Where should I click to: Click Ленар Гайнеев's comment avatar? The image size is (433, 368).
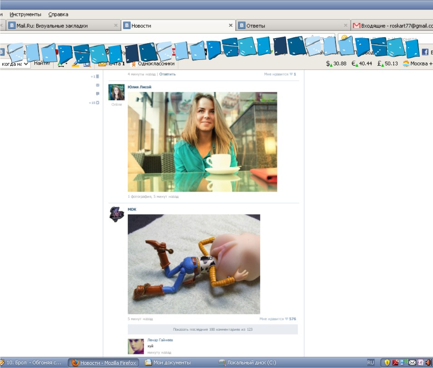[136, 346]
